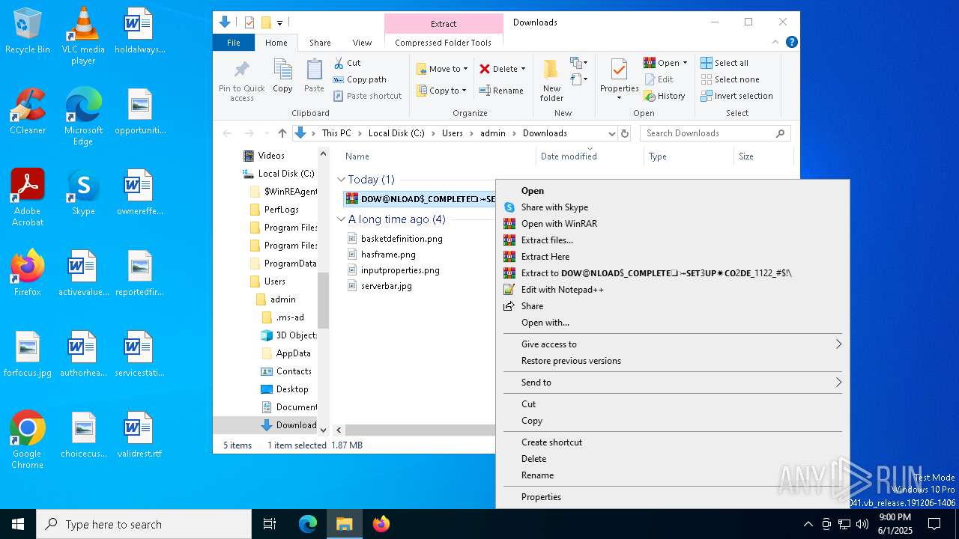The width and height of the screenshot is (959, 539).
Task: Switch to the View tab
Action: 362,43
